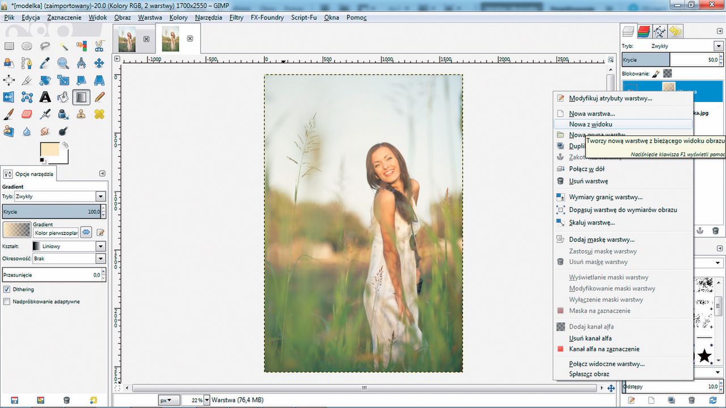Open the Script-Fu menu
This screenshot has height=408, width=726.
pos(304,18)
